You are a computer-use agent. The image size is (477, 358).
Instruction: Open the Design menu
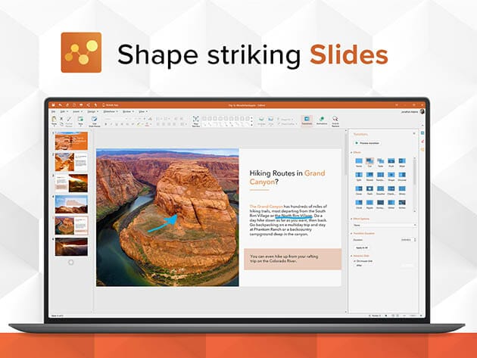91,111
